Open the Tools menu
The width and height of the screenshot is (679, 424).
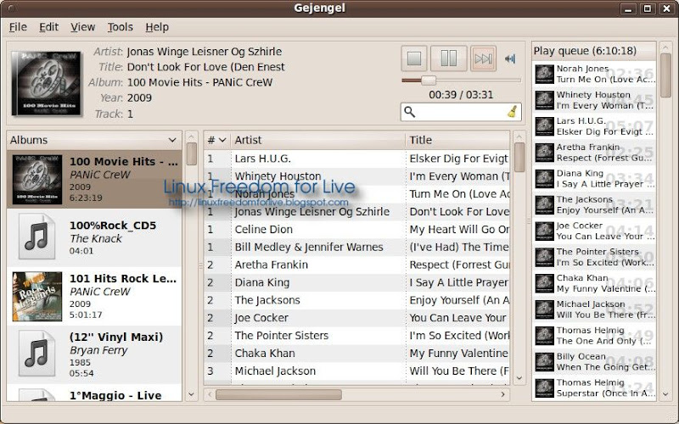pos(121,27)
